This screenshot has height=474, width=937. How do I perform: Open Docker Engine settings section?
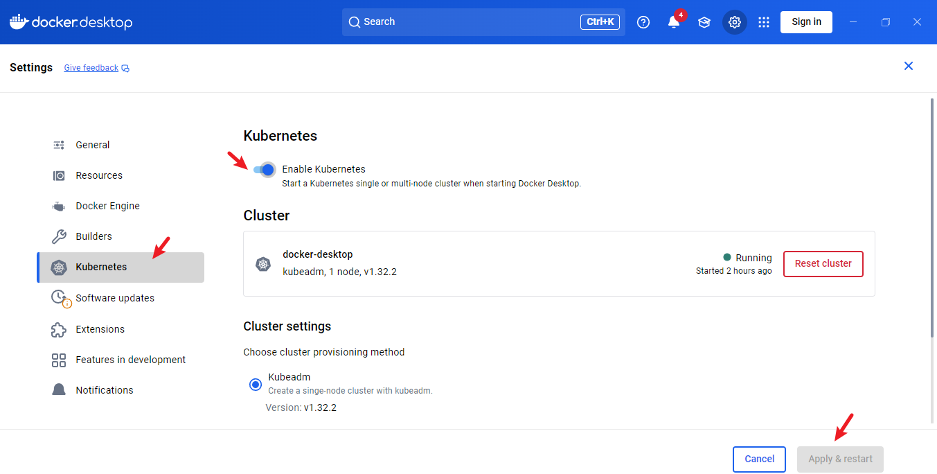pos(121,206)
